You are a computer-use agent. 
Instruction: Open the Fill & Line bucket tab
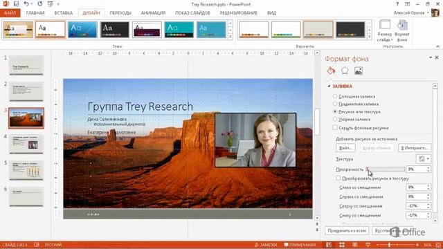(331, 71)
